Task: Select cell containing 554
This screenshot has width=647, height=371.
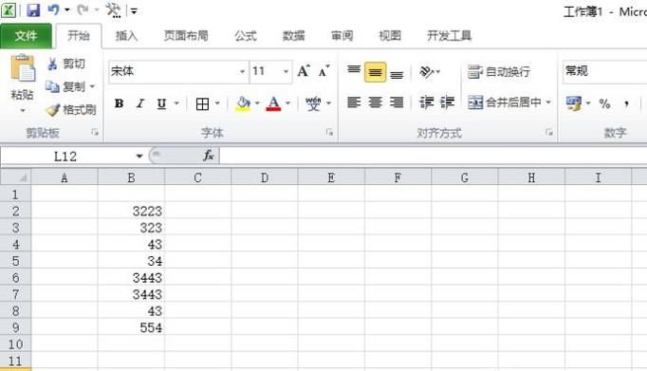Action: coord(131,327)
